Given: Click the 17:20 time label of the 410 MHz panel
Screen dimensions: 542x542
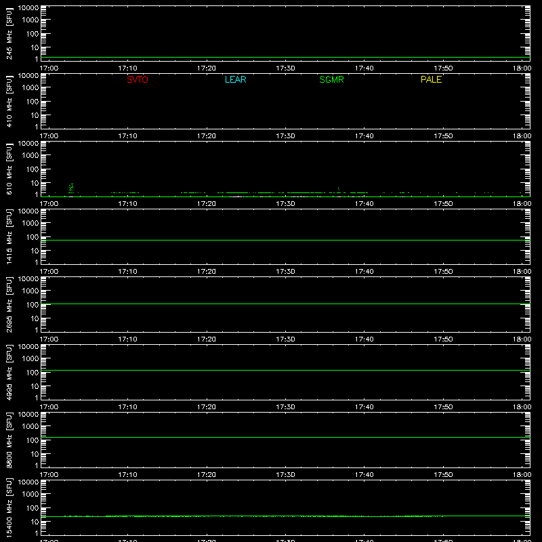Looking at the screenshot, I should point(207,136).
